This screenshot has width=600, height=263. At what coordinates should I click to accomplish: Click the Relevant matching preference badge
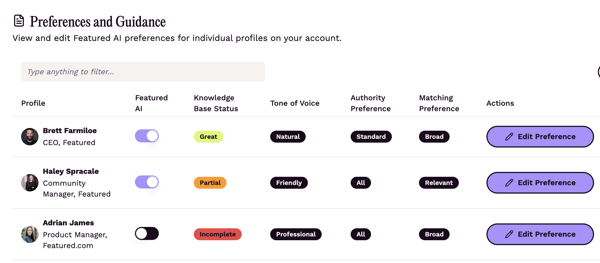[438, 182]
